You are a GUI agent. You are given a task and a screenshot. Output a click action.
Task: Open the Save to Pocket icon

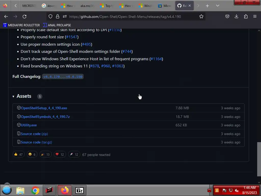227,16
